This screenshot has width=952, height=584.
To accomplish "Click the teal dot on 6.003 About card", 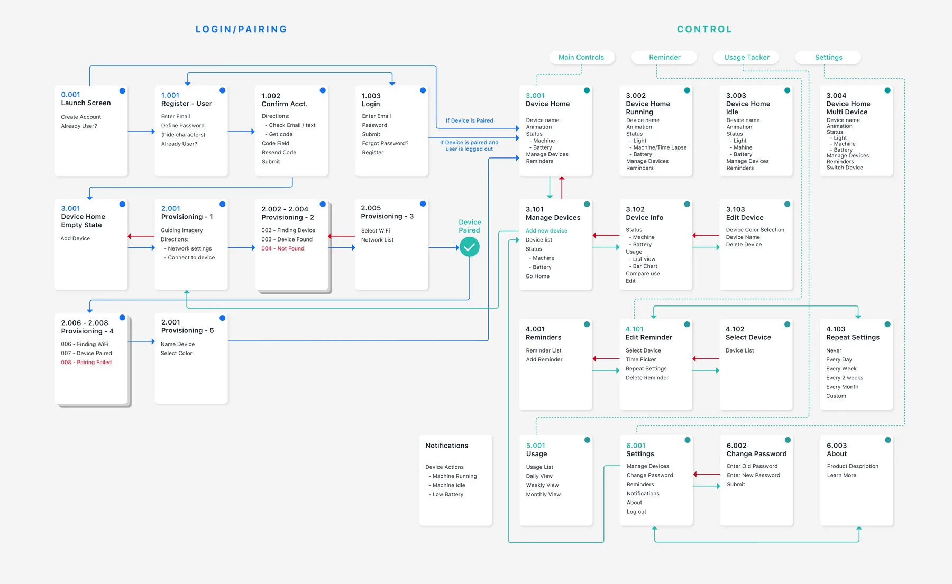I will pyautogui.click(x=888, y=440).
